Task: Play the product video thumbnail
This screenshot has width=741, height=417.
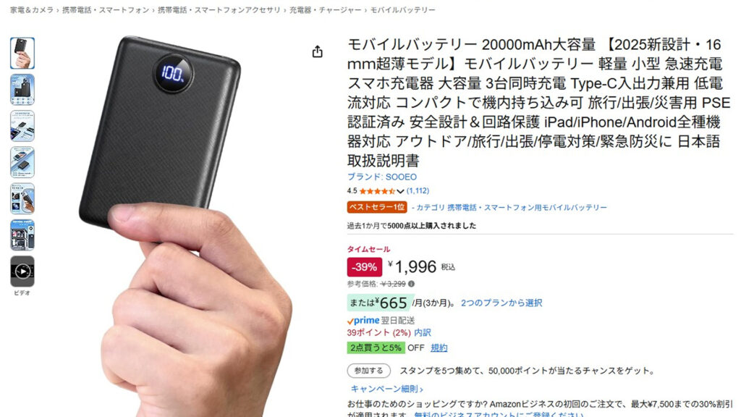Action: click(22, 271)
